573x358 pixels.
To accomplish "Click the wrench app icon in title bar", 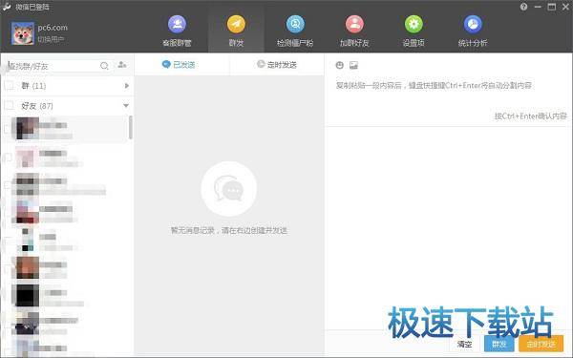I will pos(7,7).
